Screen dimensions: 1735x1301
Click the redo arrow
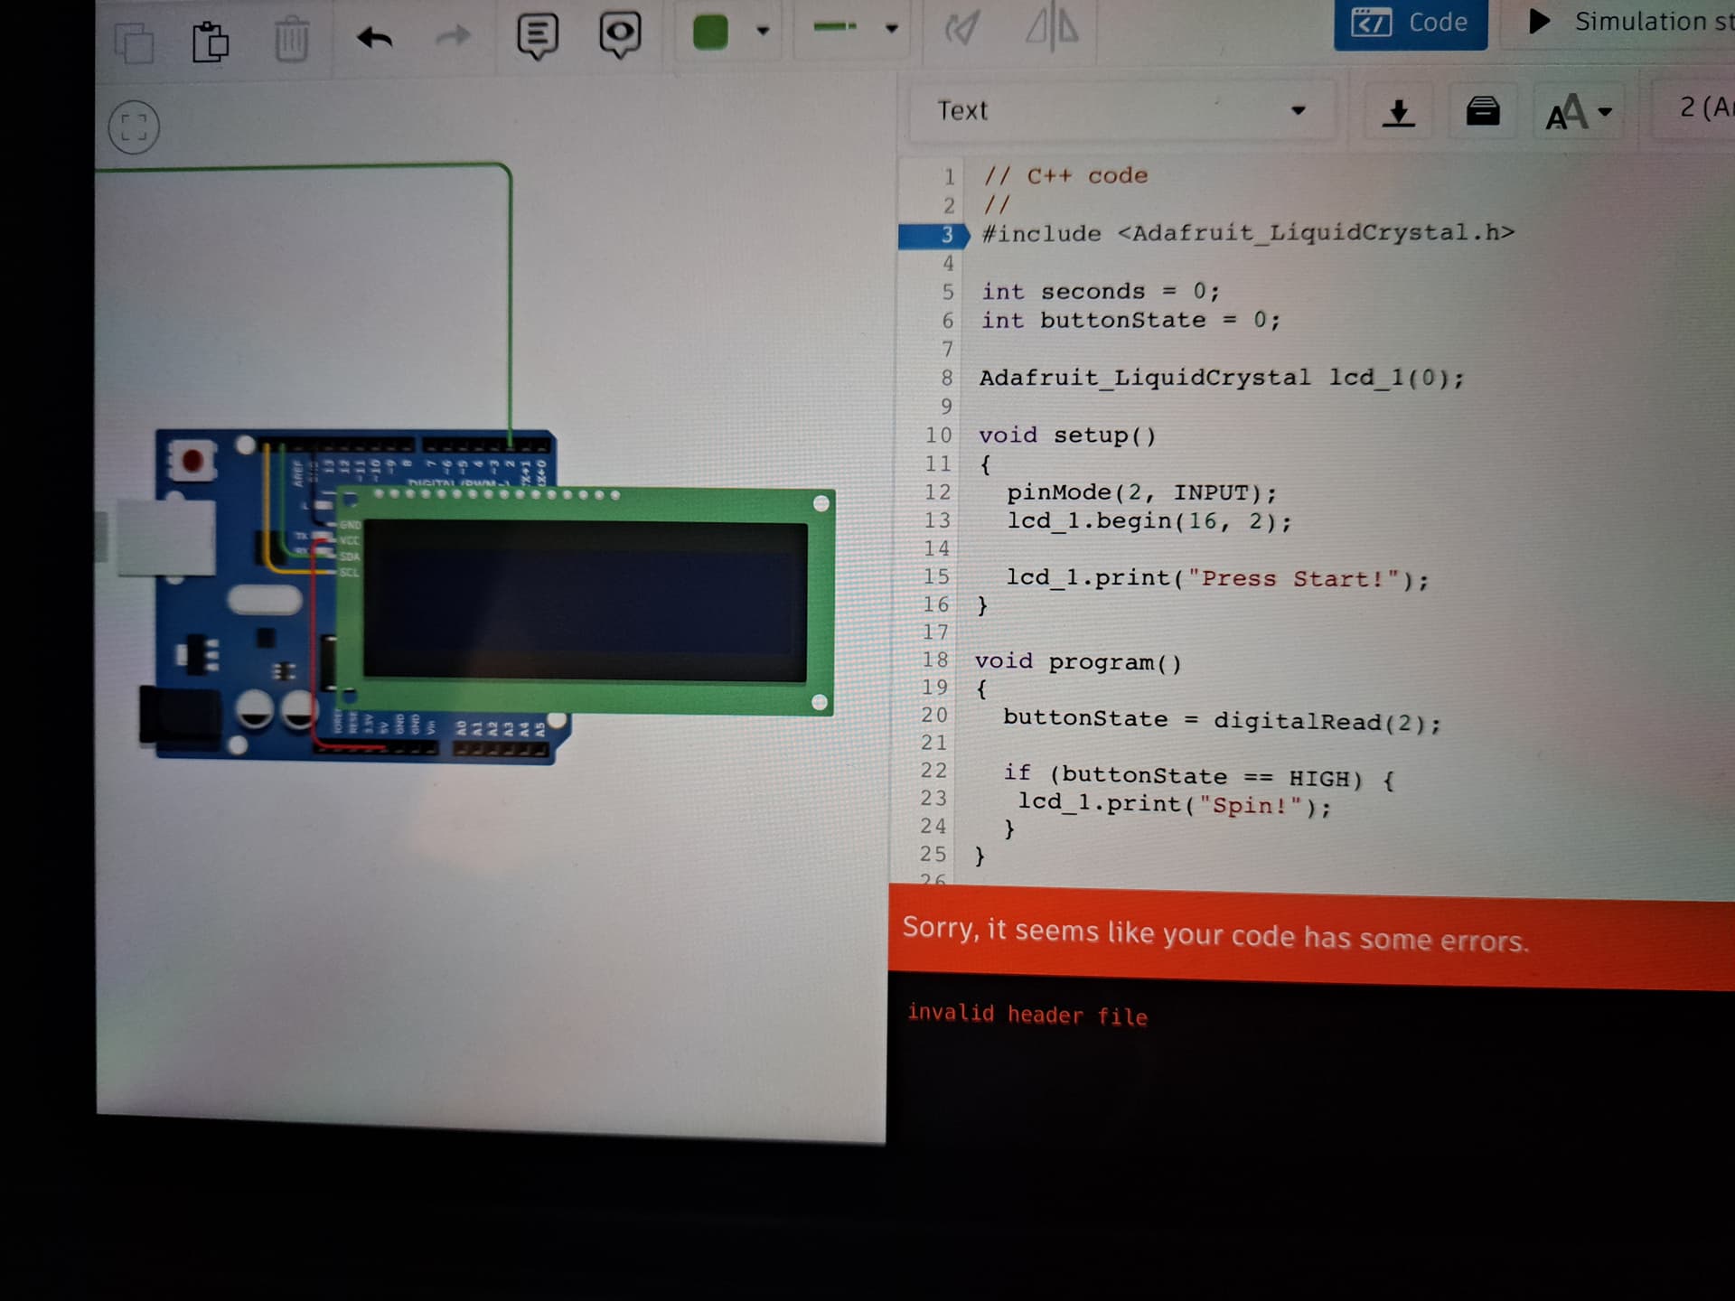pyautogui.click(x=453, y=36)
